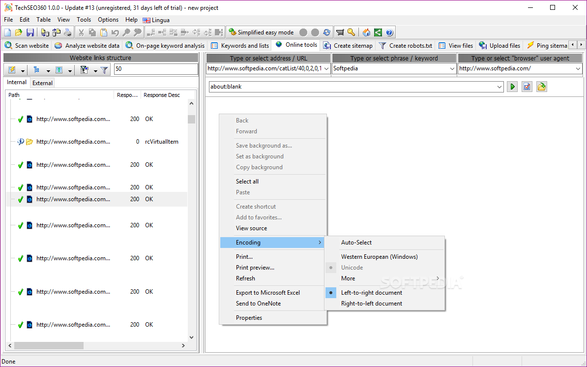Screen dimensions: 587x367
Task: Click the Undo arrow icon
Action: click(x=115, y=32)
